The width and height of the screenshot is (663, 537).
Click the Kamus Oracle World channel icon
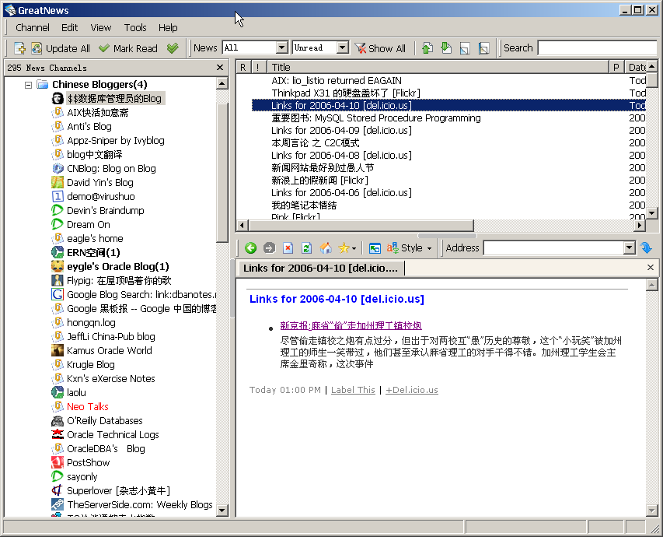[58, 350]
